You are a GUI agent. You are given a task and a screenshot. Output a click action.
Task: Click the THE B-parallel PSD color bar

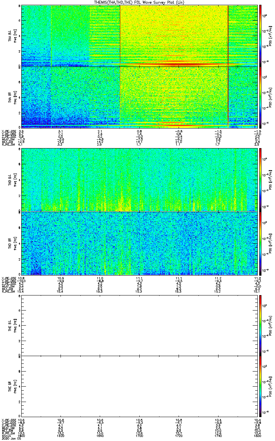click(261, 387)
